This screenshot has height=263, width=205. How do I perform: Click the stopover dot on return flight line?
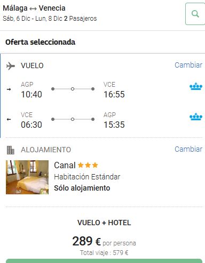click(73, 119)
